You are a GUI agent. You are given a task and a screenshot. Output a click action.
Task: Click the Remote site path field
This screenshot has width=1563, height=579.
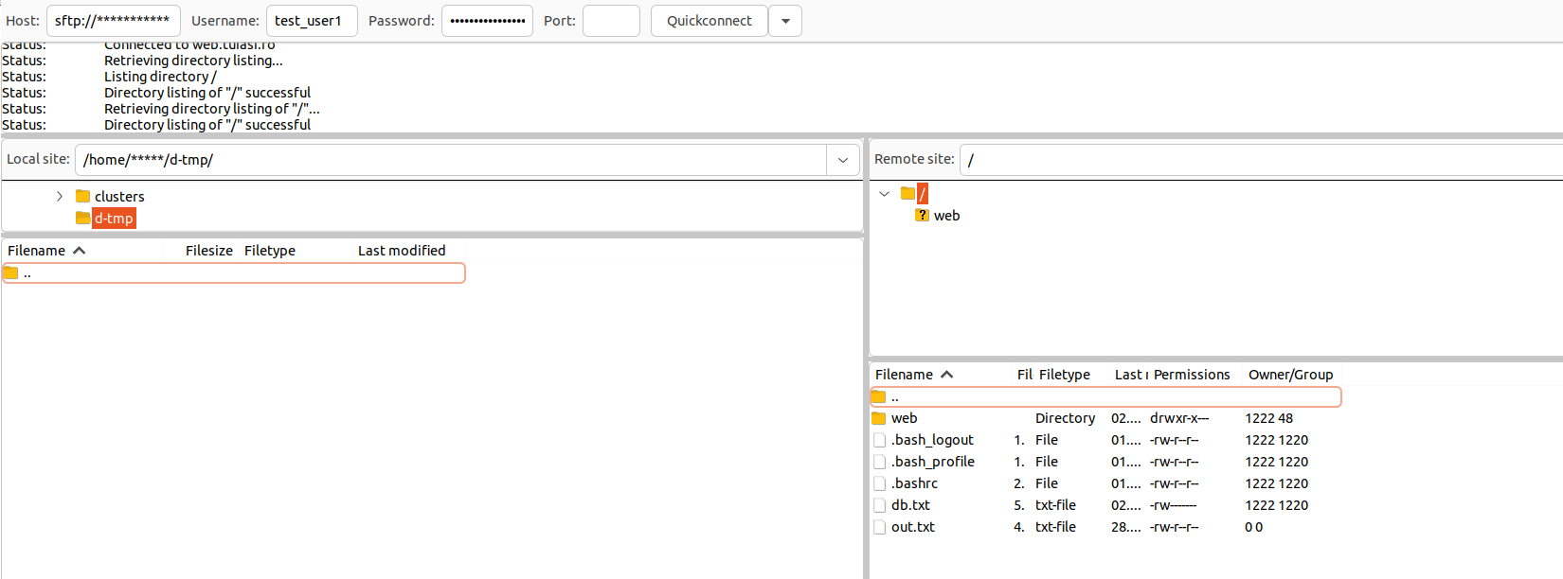pos(1260,160)
